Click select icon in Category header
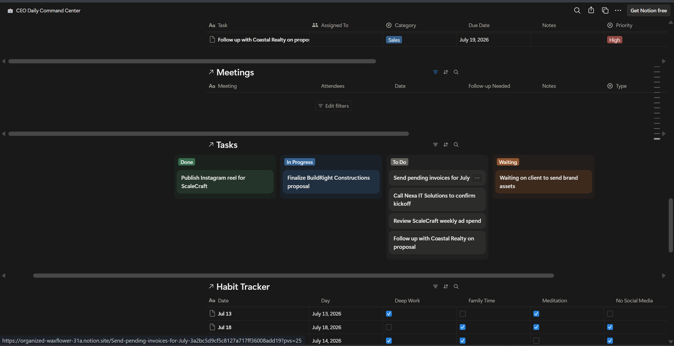This screenshot has width=674, height=346. [389, 25]
